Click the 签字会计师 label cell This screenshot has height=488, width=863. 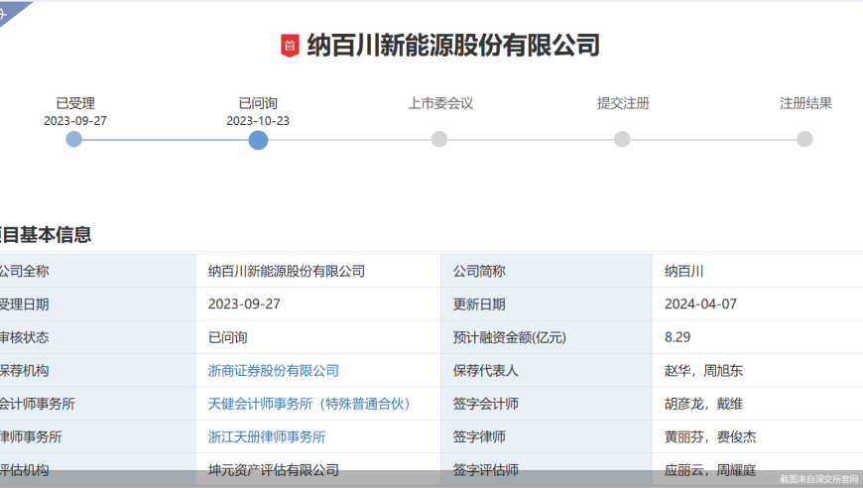tap(547, 404)
